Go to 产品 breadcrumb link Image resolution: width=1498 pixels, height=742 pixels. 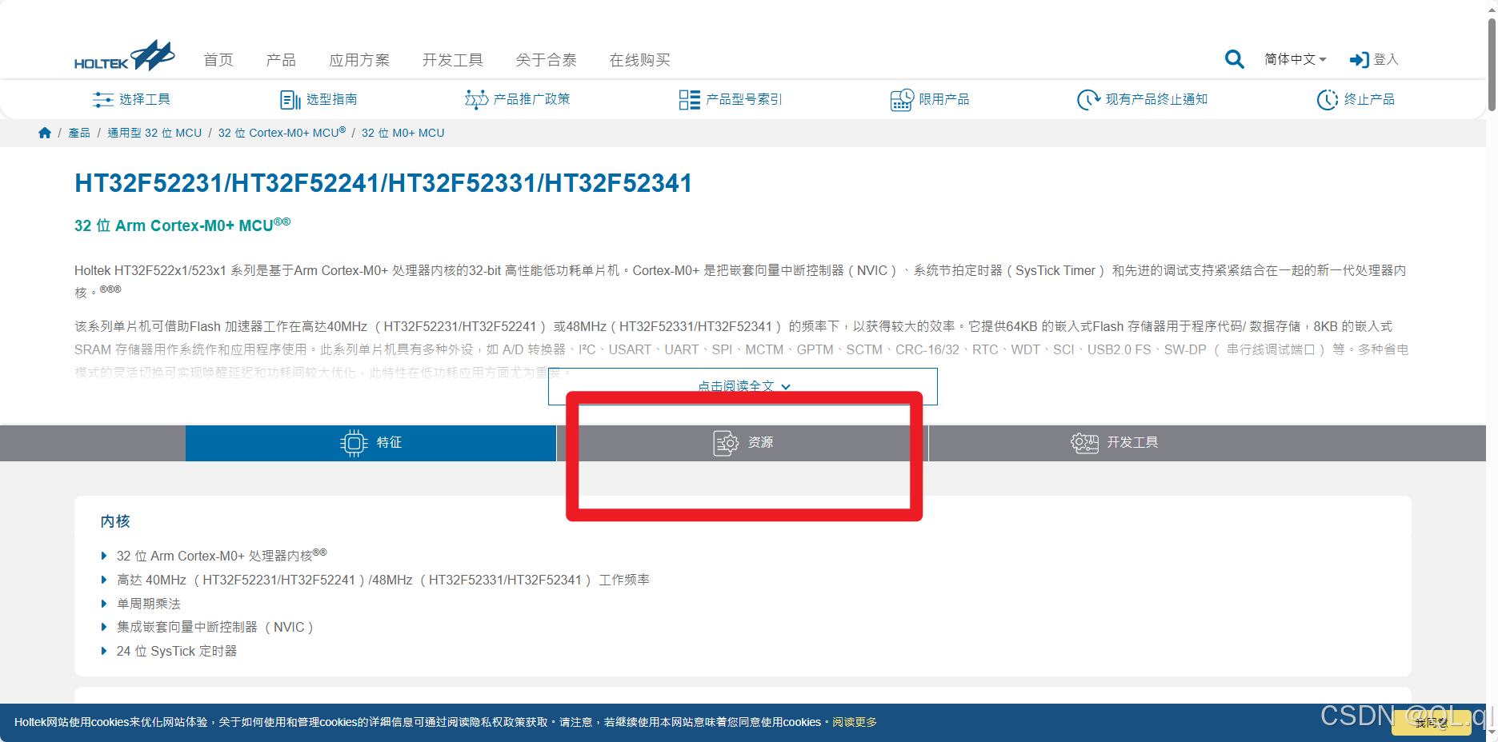click(79, 133)
